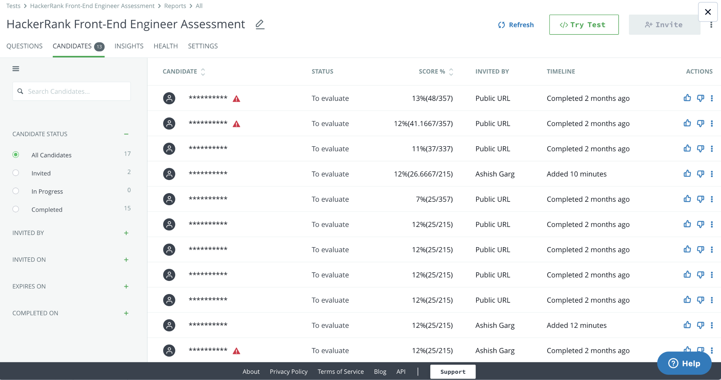Screen dimensions: 721x380
Task: Click the pencil edit icon beside test title
Action: coord(260,25)
